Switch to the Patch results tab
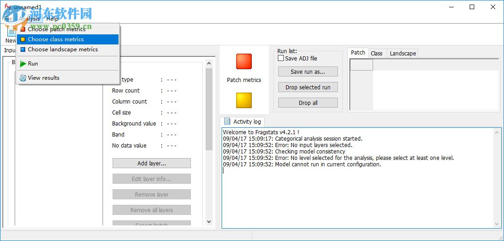The width and height of the screenshot is (504, 241). [358, 53]
